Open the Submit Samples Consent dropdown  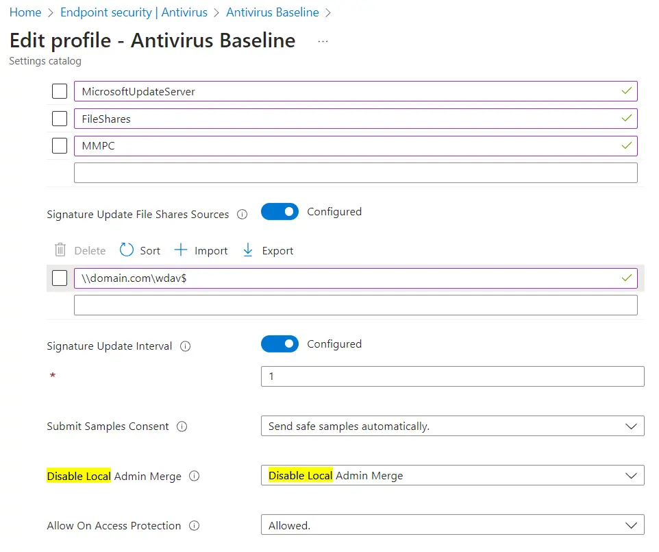pos(452,426)
